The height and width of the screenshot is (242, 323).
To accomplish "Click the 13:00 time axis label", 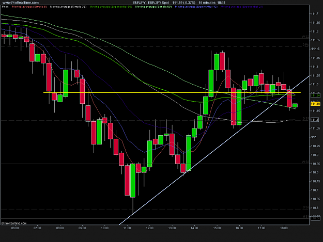I will click(172, 228).
